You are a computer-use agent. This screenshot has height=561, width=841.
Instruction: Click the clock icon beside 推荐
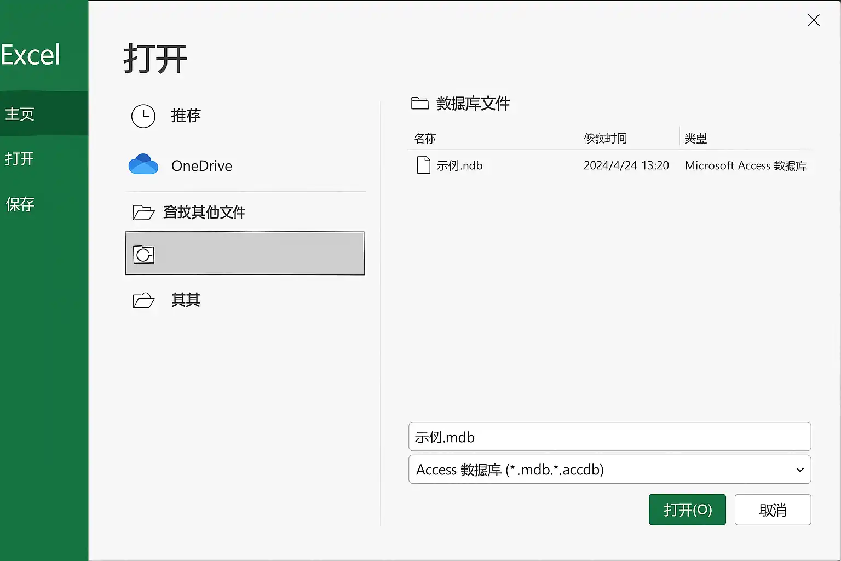[143, 116]
